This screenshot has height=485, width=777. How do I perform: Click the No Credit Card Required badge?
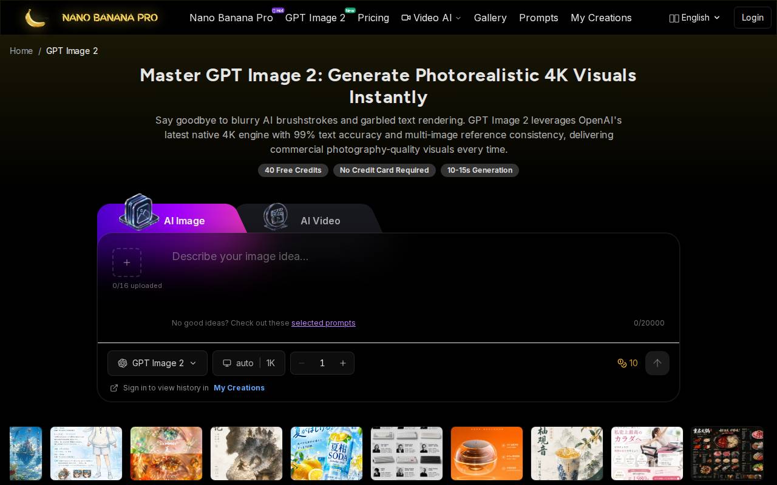(384, 170)
